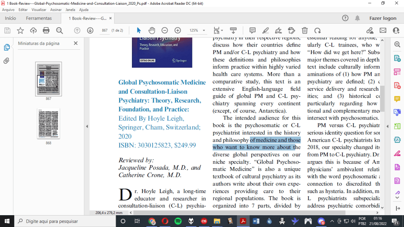The image size is (404, 227).
Task: Star this file as favorite
Action: [x=20, y=30]
